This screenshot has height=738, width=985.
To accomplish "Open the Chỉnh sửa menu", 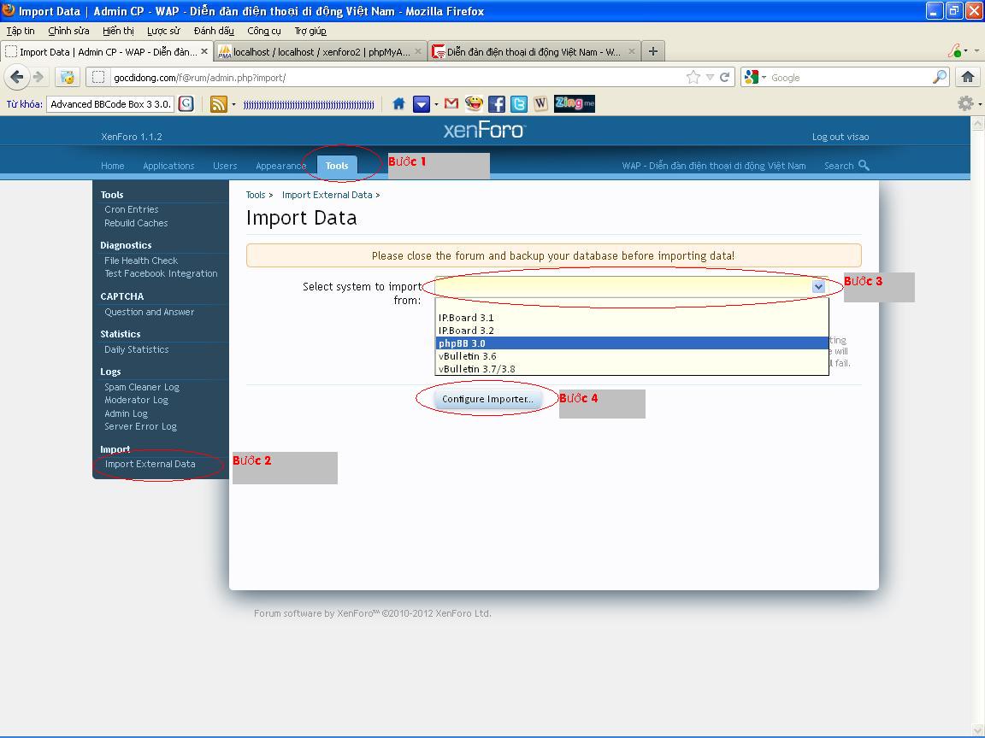I will (x=68, y=31).
